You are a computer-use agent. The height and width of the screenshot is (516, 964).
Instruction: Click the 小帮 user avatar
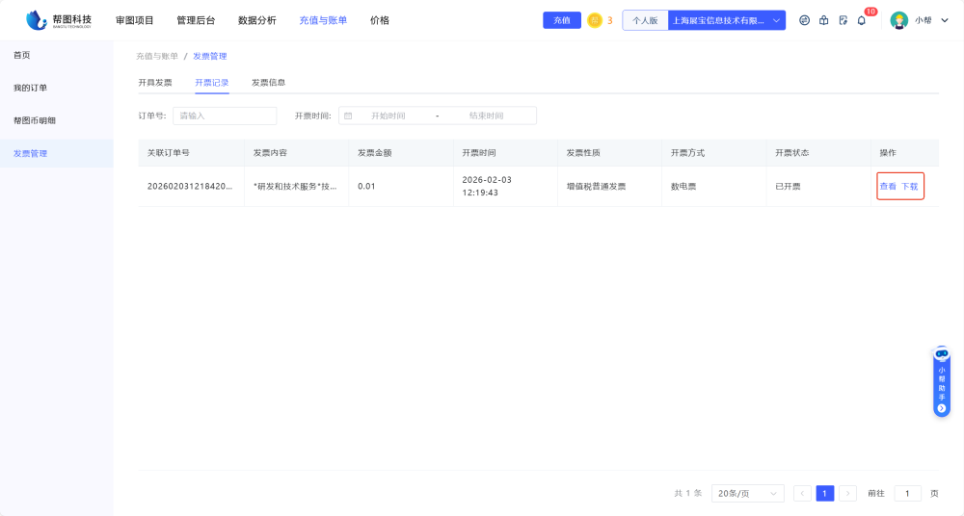tap(899, 20)
